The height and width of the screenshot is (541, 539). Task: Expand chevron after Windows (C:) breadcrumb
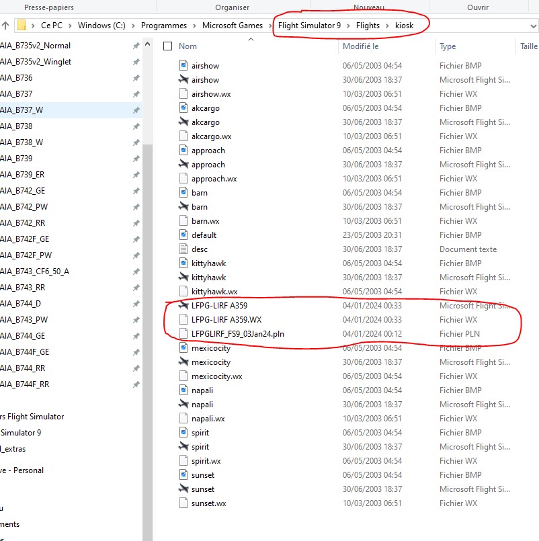(133, 26)
